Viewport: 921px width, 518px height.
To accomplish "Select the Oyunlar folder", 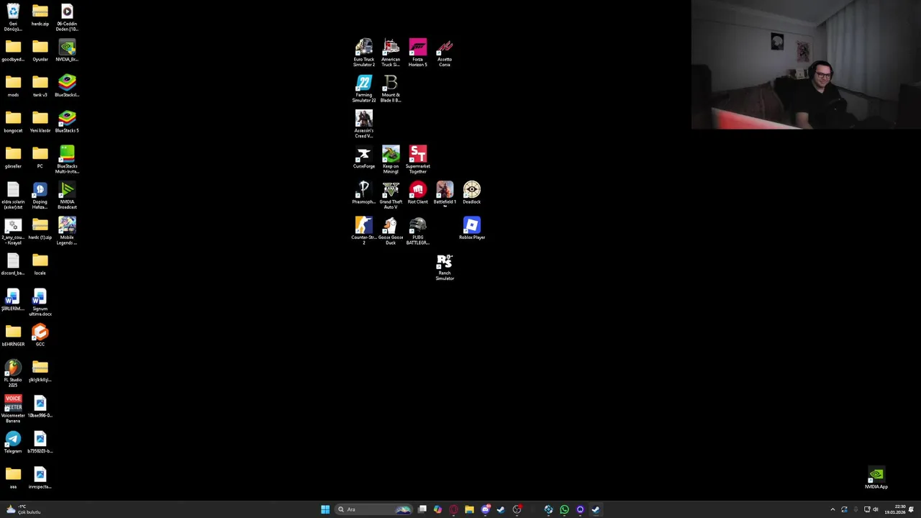I will click(40, 50).
